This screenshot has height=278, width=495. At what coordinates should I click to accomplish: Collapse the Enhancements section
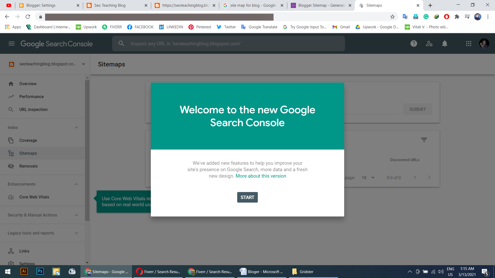coord(76,184)
